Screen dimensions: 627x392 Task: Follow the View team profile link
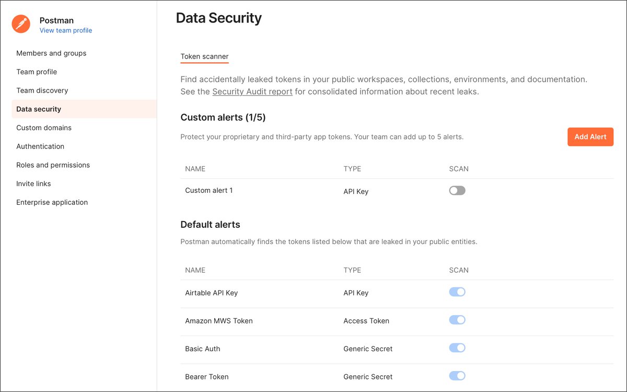[66, 30]
